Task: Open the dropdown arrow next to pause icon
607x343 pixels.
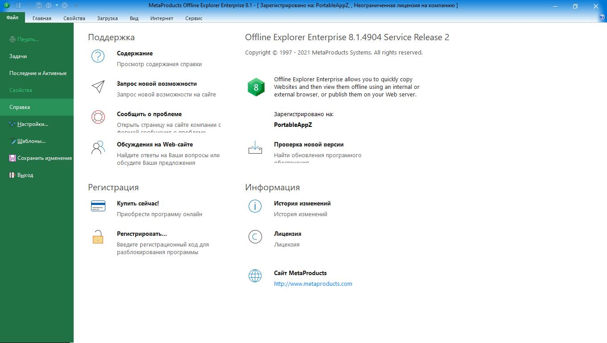Action: (x=57, y=5)
